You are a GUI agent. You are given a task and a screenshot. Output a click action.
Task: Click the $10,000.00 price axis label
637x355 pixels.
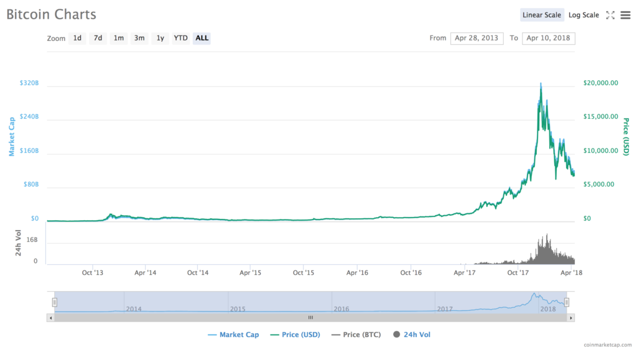tap(601, 150)
